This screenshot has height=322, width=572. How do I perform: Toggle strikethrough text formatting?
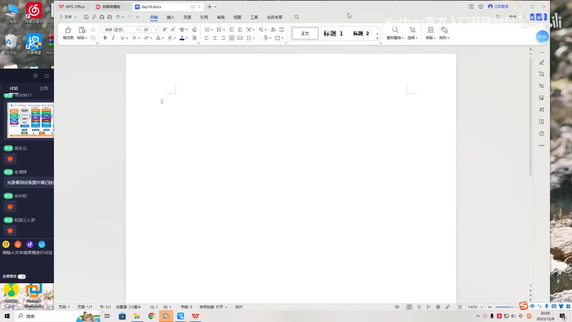pyautogui.click(x=134, y=38)
